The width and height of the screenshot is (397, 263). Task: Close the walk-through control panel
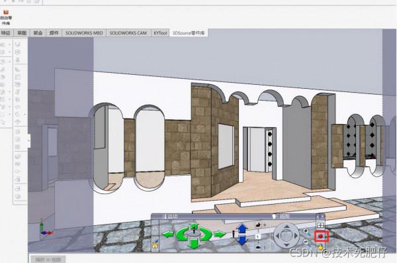coord(322,217)
